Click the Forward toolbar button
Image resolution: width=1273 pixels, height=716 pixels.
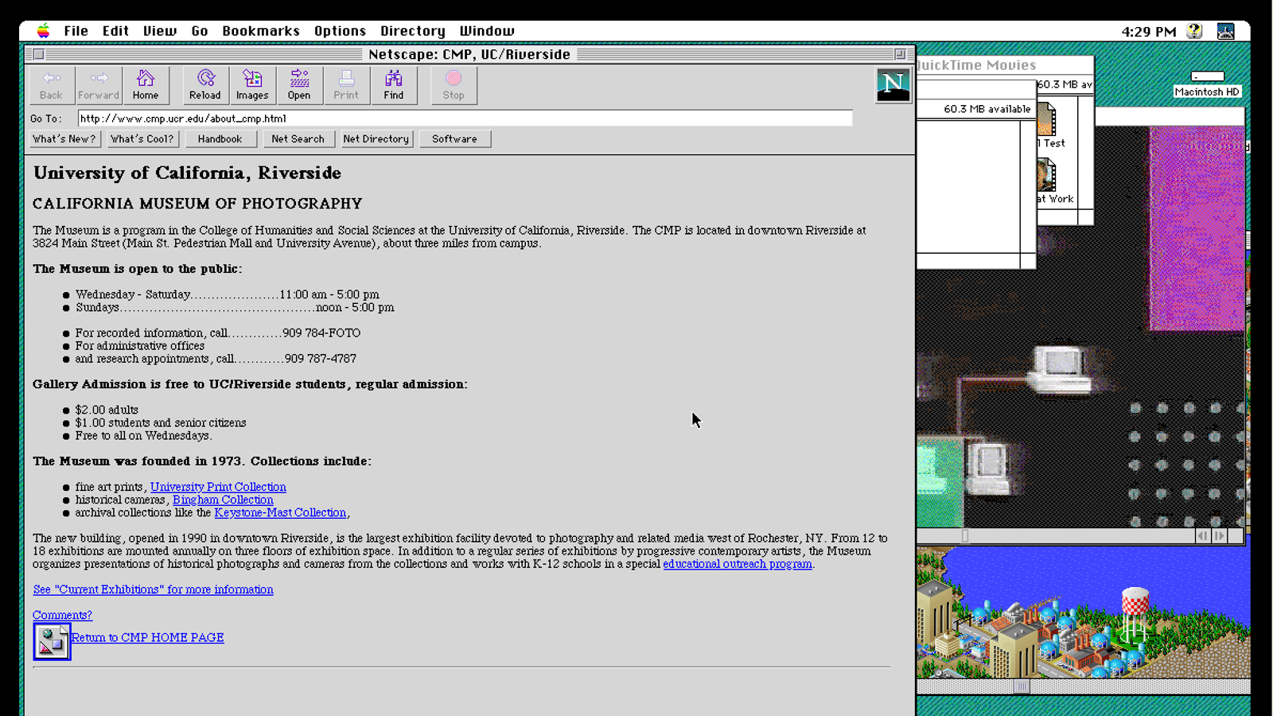(99, 85)
